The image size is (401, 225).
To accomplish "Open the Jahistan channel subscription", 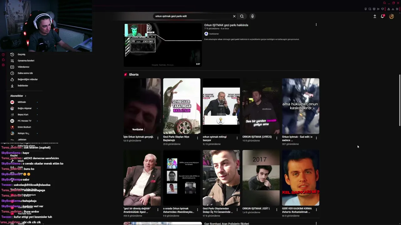I will [22, 140].
